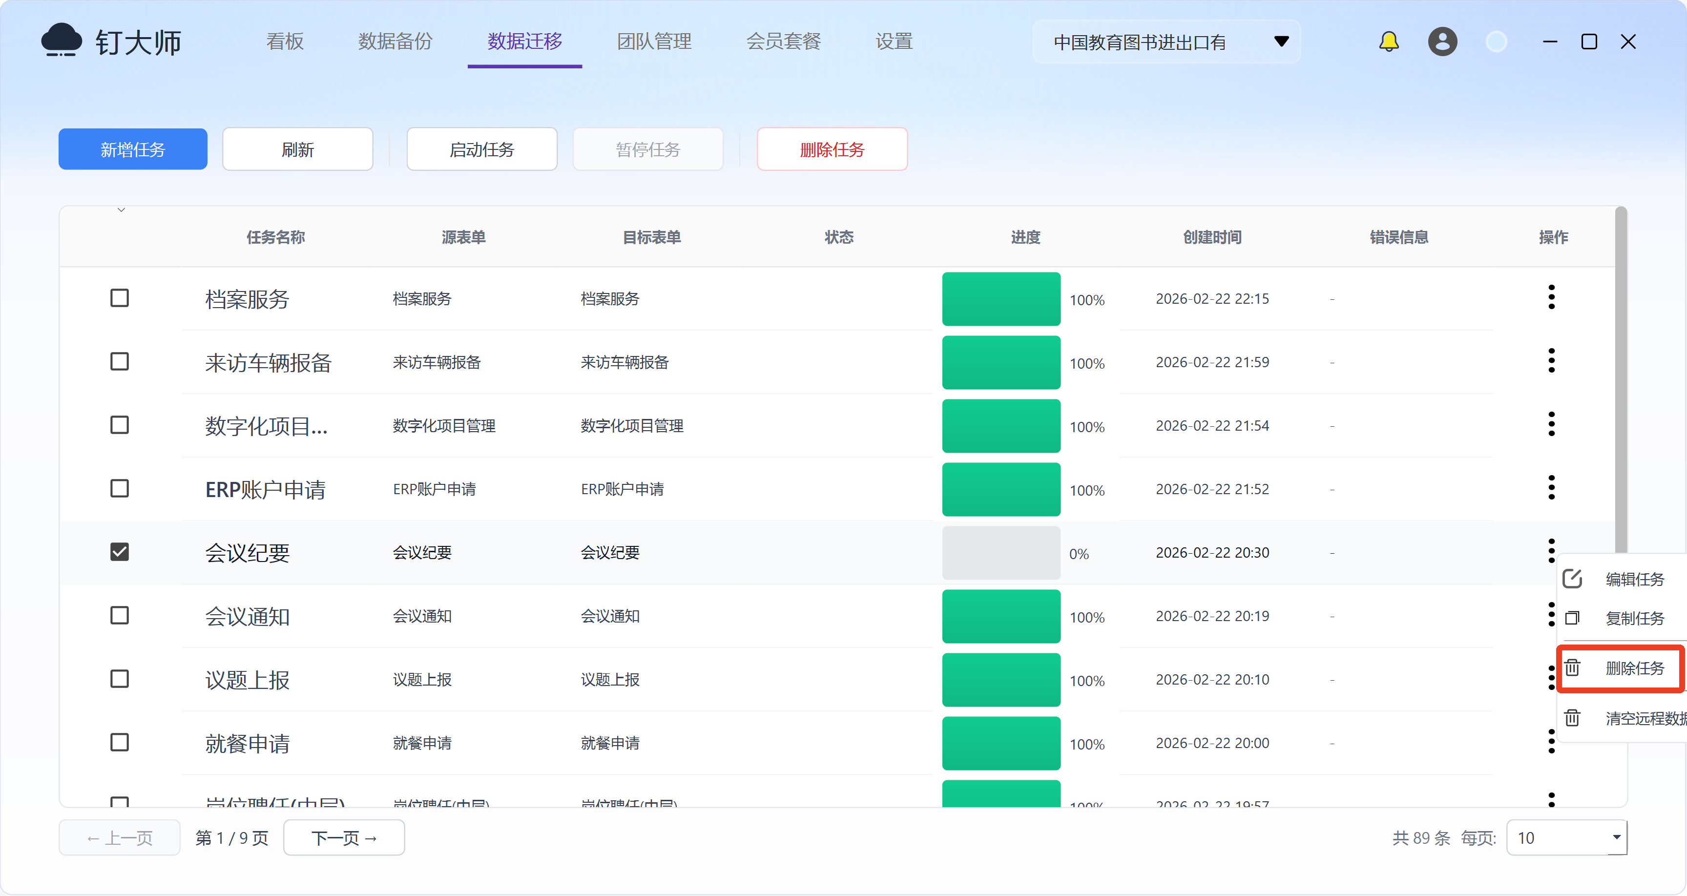Viewport: 1687px width, 896px height.
Task: Open the 设置 tab
Action: click(894, 42)
